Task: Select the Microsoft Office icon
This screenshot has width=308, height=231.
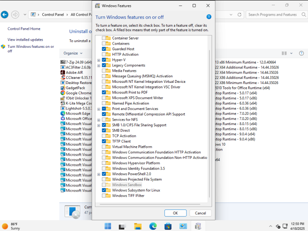Action: 63,118
